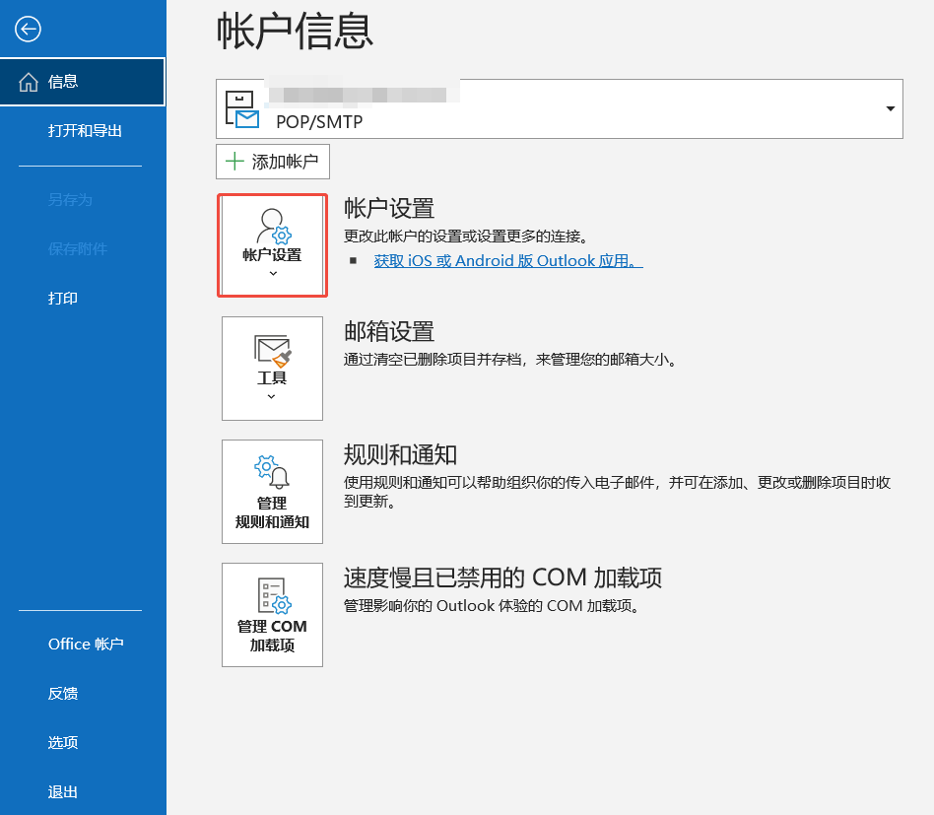Click the 邮箱设置 heading
Viewport: 934px width, 815px height.
click(x=389, y=332)
